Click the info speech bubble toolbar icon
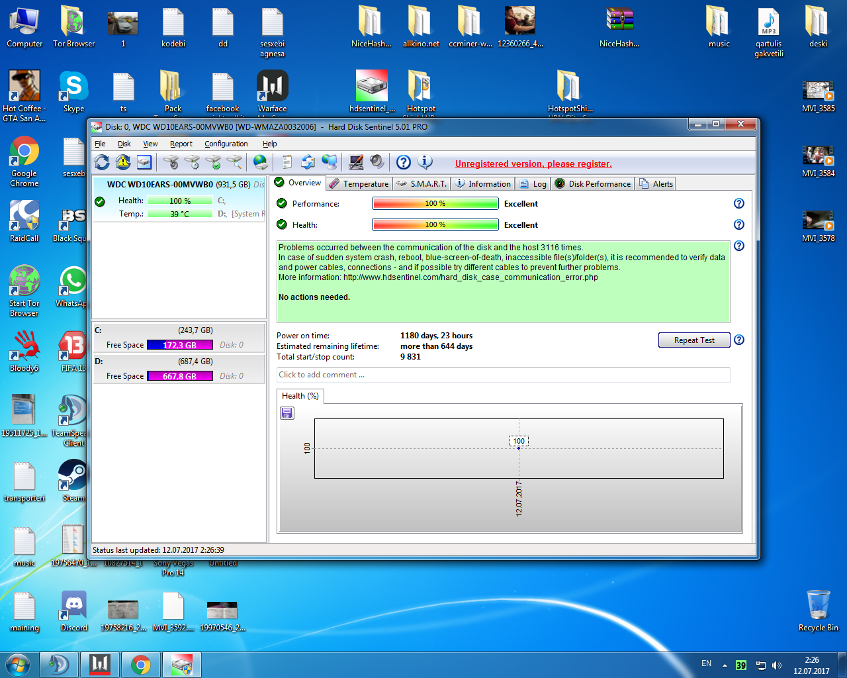 (425, 162)
